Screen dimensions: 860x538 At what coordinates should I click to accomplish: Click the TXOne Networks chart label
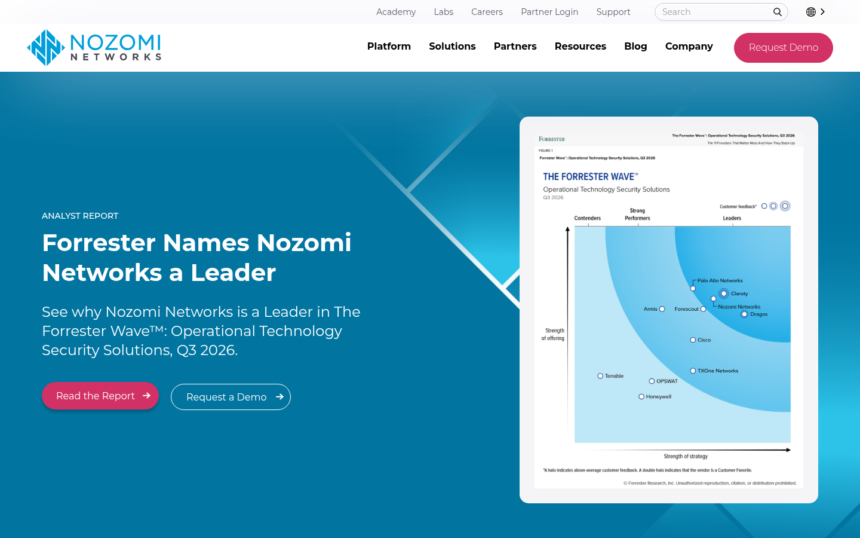[718, 371]
